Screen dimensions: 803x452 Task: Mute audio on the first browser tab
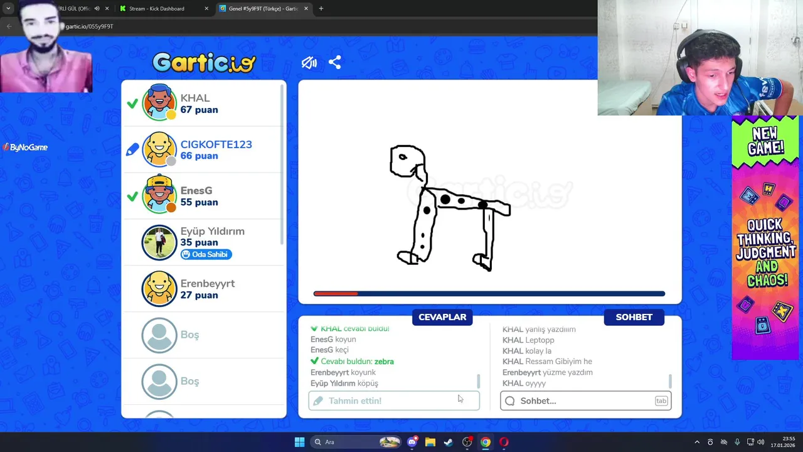click(97, 9)
